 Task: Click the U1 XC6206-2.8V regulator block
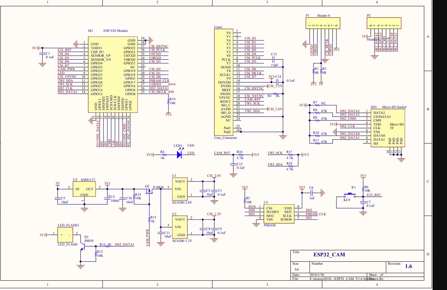tap(179, 189)
